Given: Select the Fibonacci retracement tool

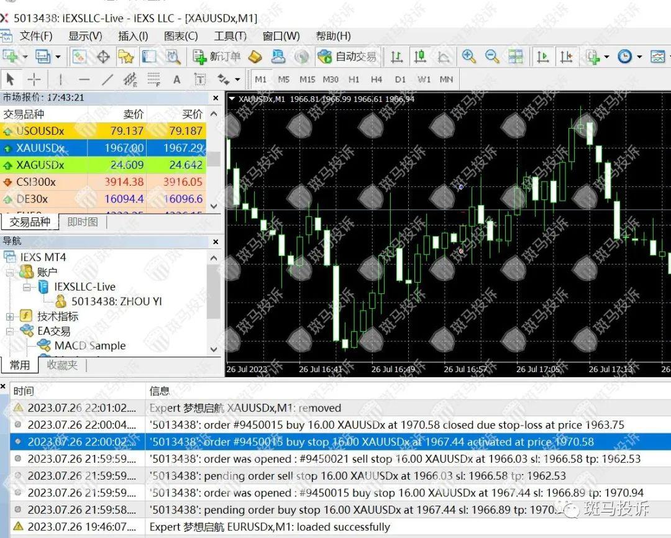Looking at the screenshot, I should click(x=153, y=79).
